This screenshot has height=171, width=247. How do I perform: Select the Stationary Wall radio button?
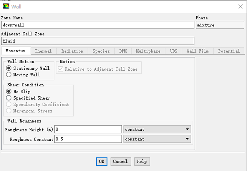pyautogui.click(x=9, y=68)
